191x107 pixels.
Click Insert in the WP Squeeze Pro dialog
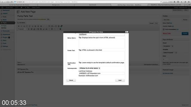(x=120, y=80)
